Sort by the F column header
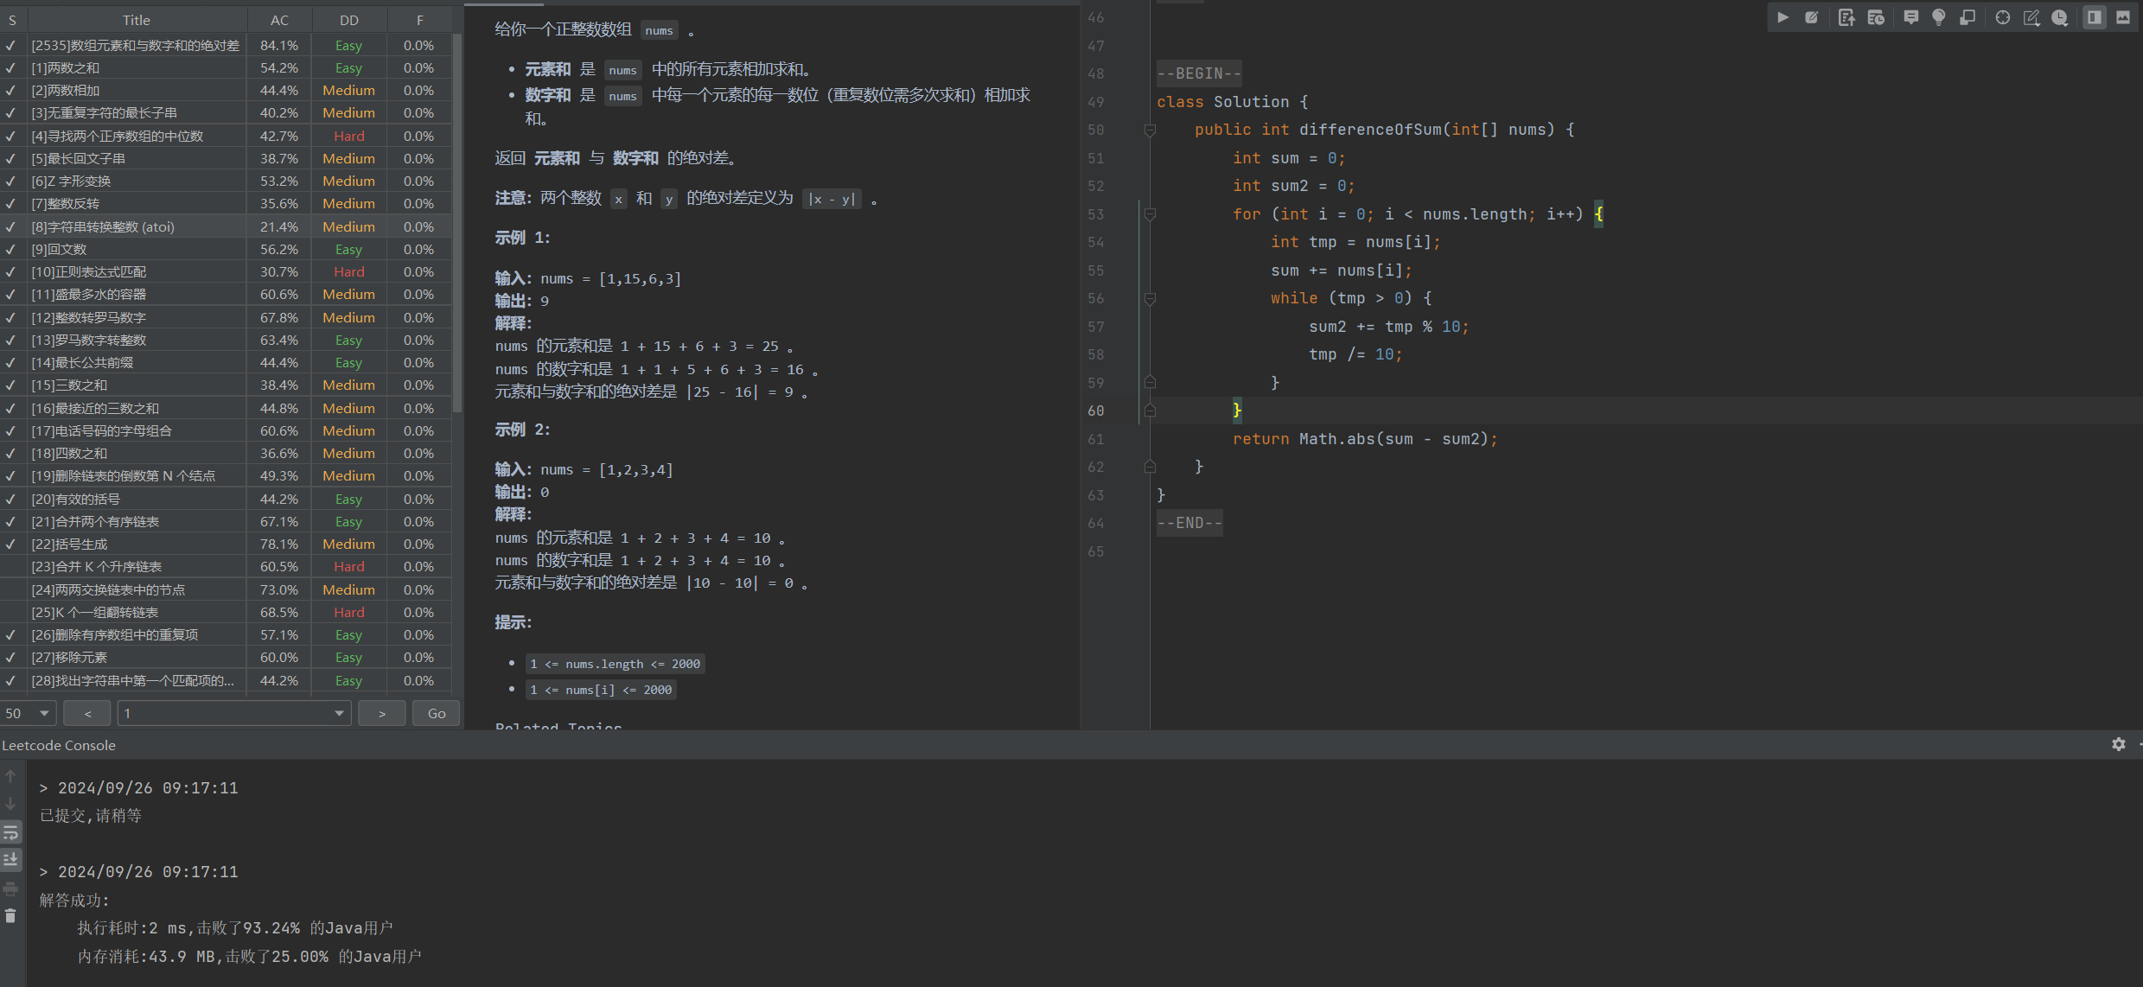Image resolution: width=2143 pixels, height=987 pixels. coord(419,19)
